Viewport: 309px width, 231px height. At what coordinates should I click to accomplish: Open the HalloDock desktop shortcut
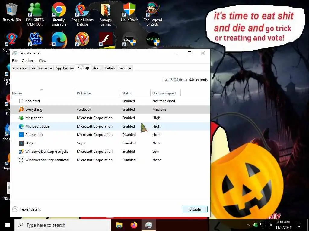(x=129, y=12)
